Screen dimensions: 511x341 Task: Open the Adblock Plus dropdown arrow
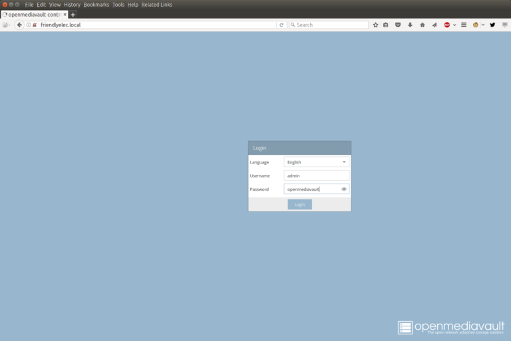[454, 25]
